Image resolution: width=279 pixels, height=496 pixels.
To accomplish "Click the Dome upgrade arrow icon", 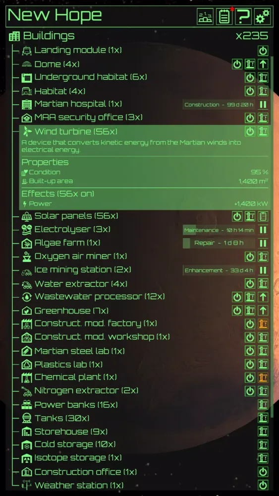I will (x=263, y=64).
